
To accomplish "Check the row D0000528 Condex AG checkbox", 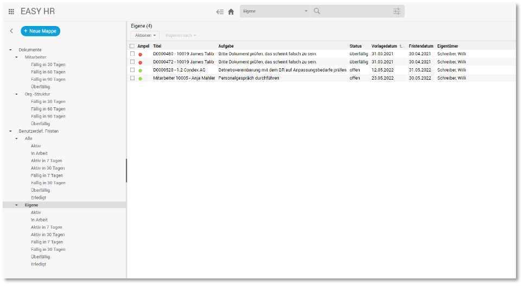I will point(132,70).
